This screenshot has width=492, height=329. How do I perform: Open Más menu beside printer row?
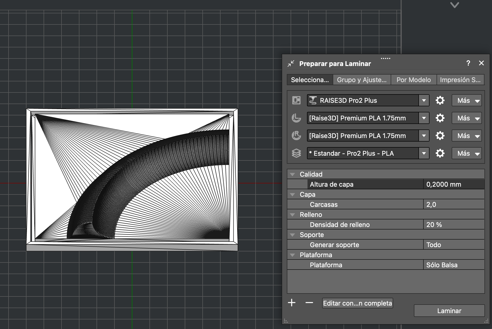[x=467, y=101]
